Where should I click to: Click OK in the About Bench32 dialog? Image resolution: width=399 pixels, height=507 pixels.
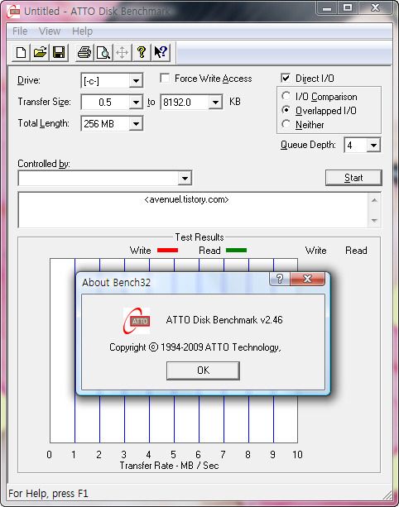[x=203, y=371]
